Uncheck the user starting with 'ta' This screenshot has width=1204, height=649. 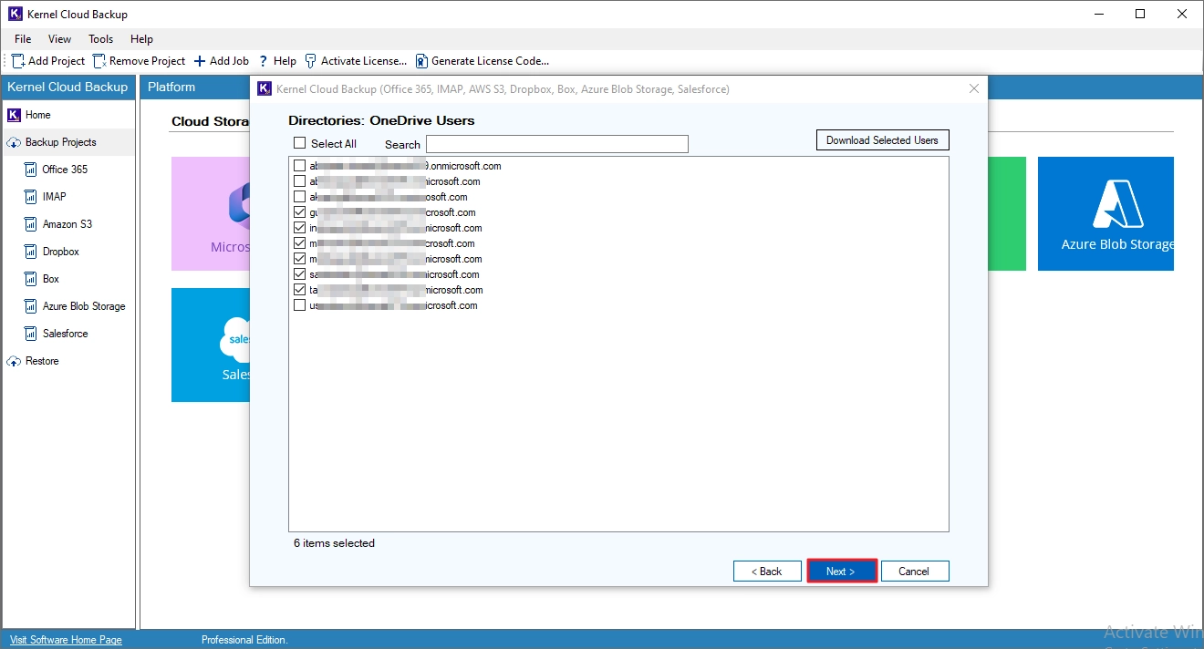(x=299, y=290)
